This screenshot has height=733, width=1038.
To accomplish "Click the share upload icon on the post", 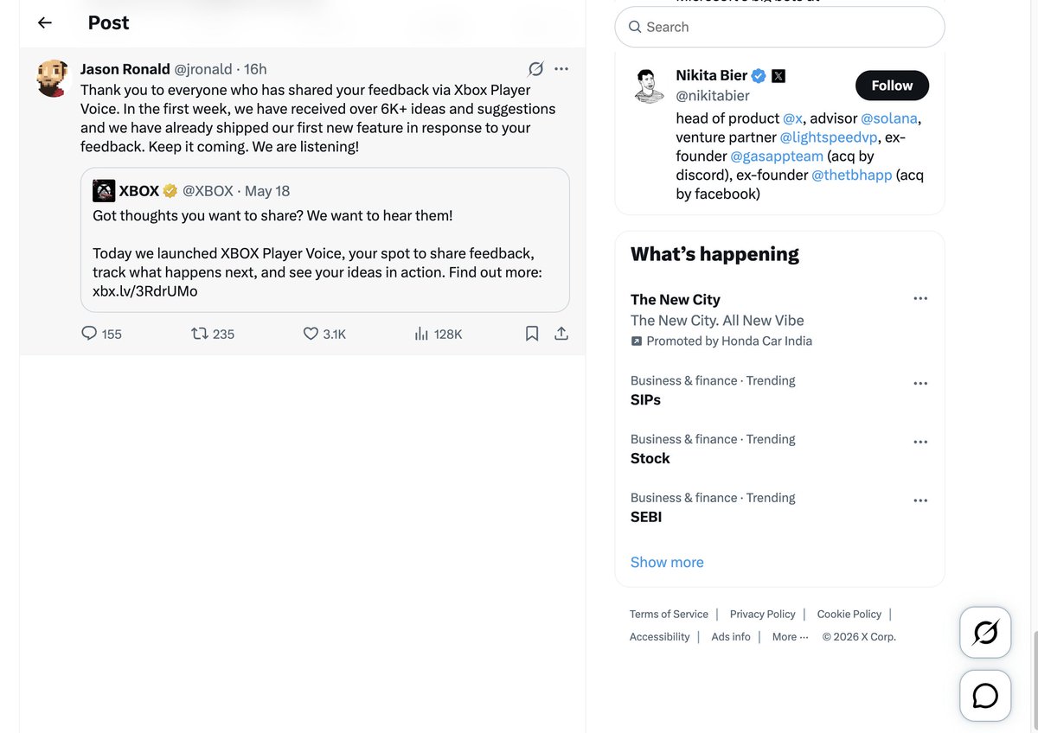I will pyautogui.click(x=561, y=334).
